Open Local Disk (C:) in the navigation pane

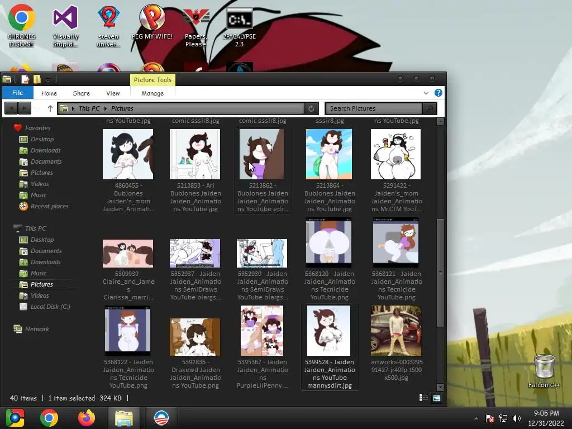click(x=50, y=307)
